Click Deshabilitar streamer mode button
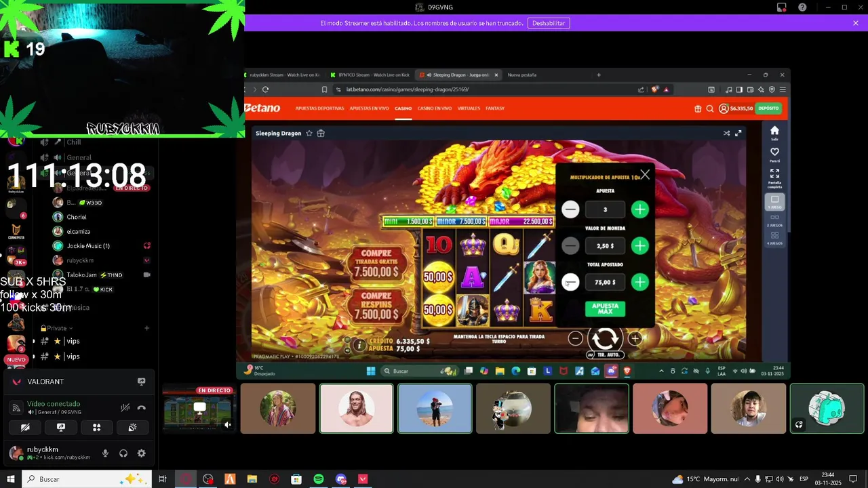 (549, 23)
